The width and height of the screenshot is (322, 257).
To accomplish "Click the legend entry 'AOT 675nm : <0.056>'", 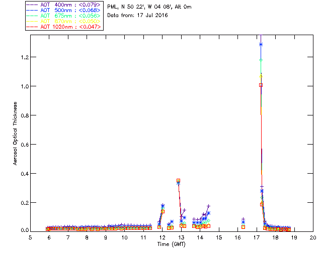I will [x=63, y=16].
